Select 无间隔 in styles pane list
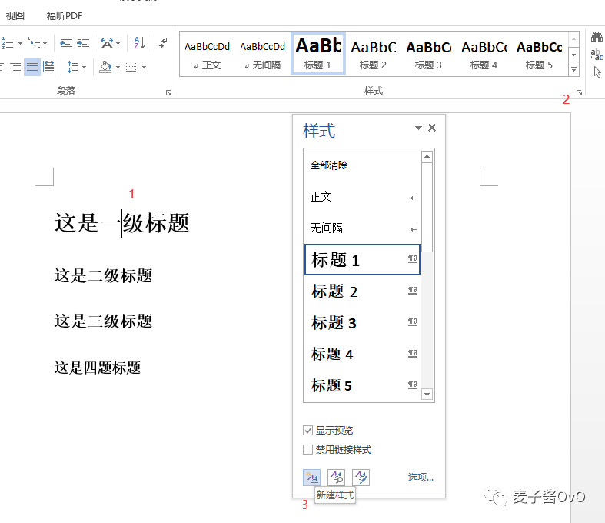 click(x=362, y=228)
